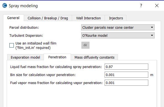Click the liquid fuel mass fraction field
Viewport: 164px width, 107px height.
[126, 67]
